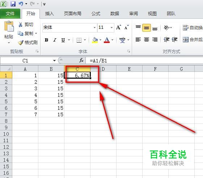Select row 3 header
This screenshot has width=203, height=178.
click(6, 88)
